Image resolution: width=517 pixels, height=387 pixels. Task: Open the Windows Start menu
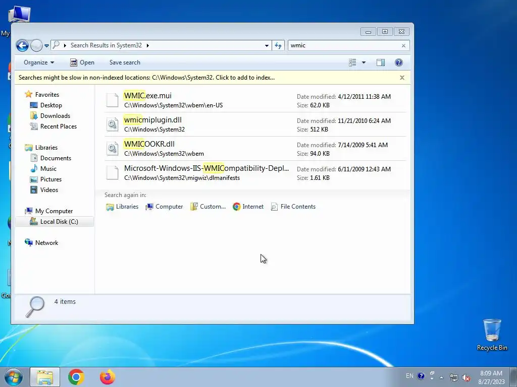click(x=13, y=377)
